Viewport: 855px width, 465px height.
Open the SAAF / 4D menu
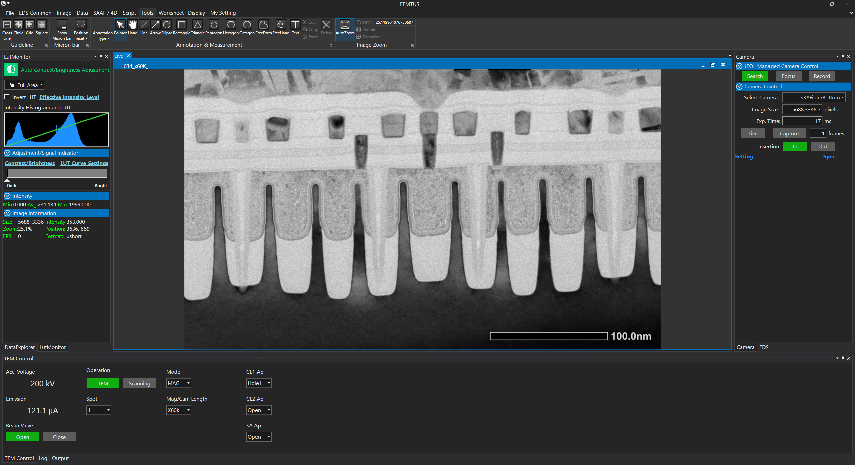pyautogui.click(x=105, y=13)
